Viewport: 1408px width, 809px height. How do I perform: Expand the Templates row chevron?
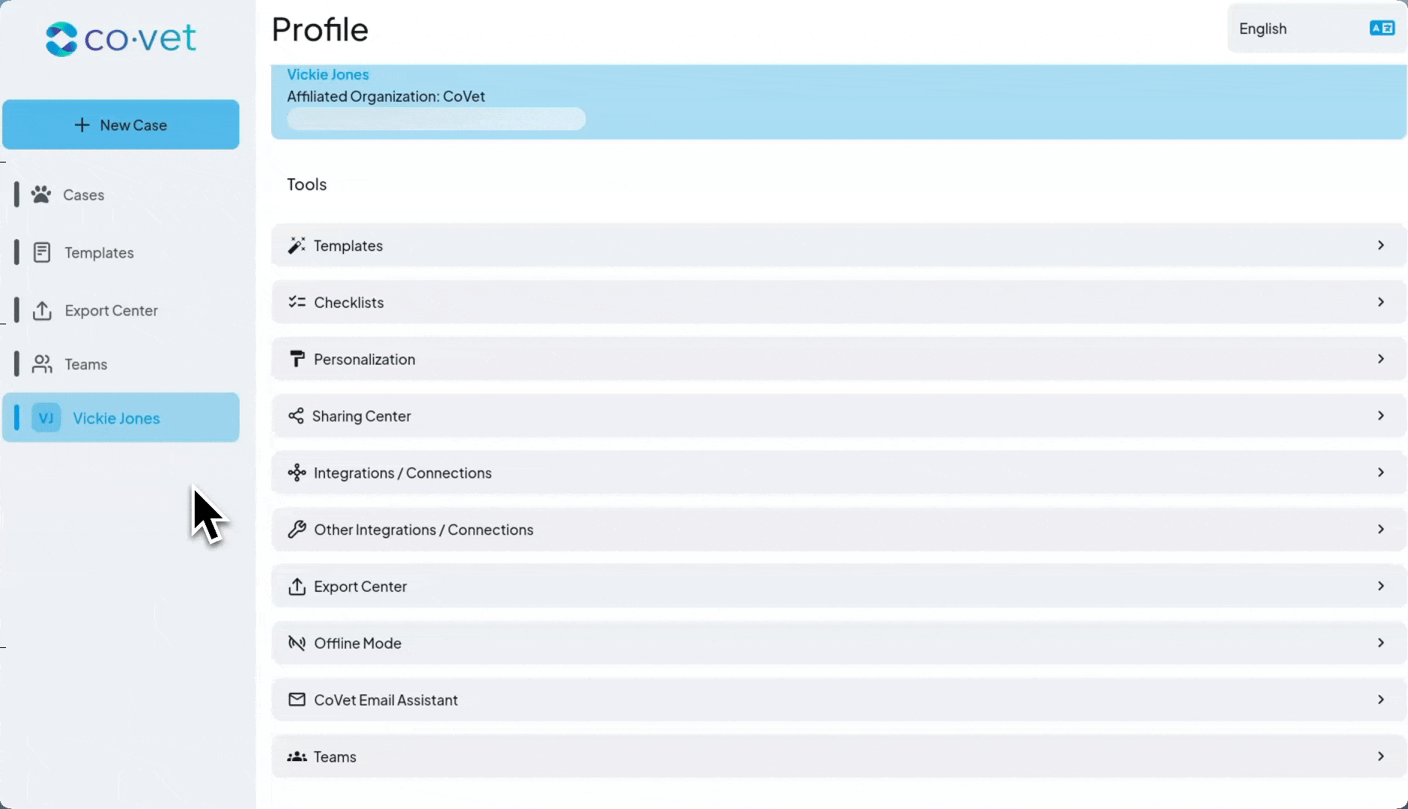(1380, 246)
